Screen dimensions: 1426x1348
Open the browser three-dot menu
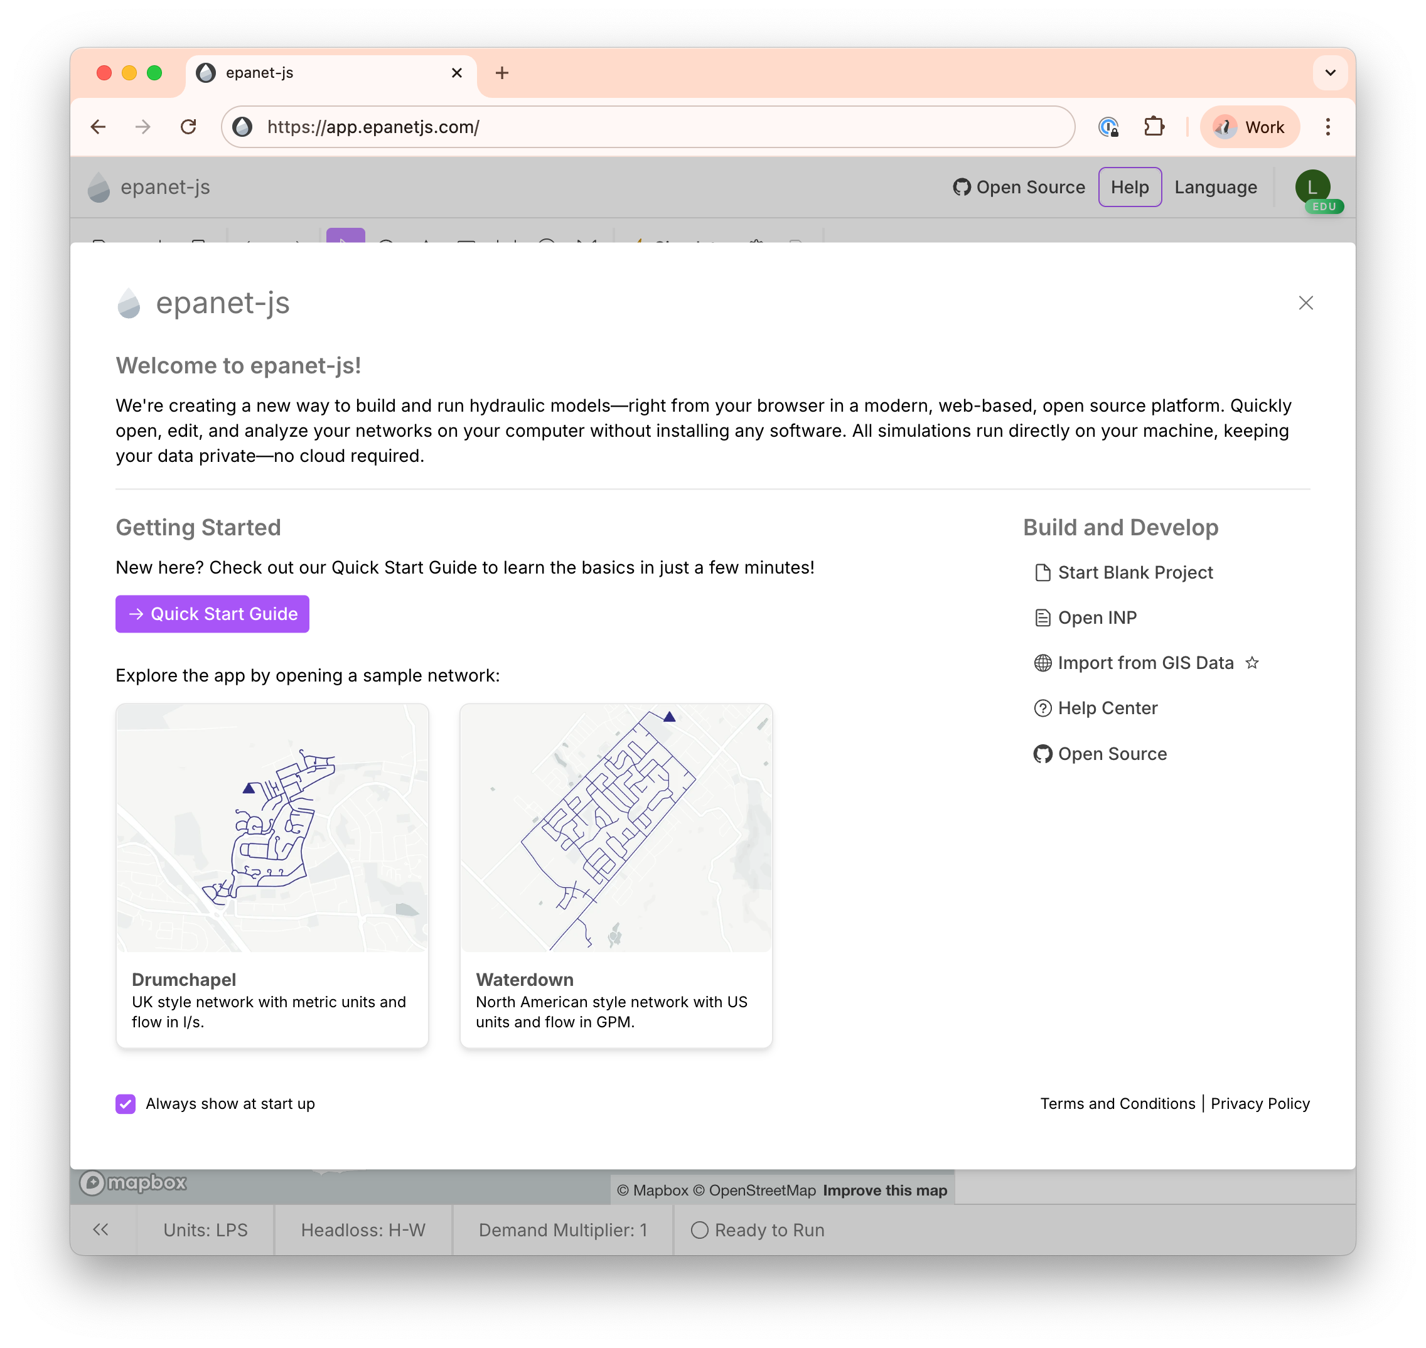coord(1327,127)
